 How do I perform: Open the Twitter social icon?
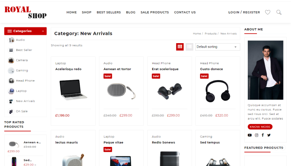pyautogui.click(x=269, y=135)
